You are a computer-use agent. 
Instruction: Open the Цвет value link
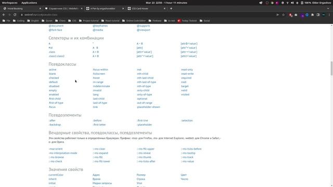184,175
